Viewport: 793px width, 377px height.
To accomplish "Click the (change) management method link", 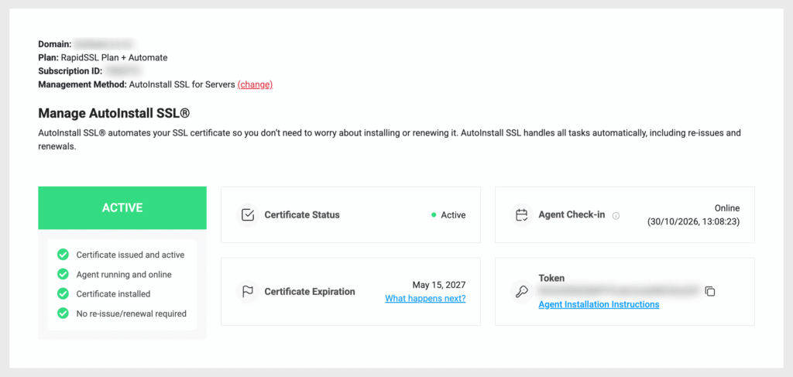I will tap(255, 85).
